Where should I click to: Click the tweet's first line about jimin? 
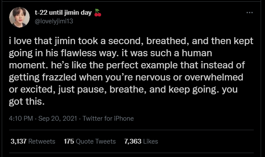131,41
